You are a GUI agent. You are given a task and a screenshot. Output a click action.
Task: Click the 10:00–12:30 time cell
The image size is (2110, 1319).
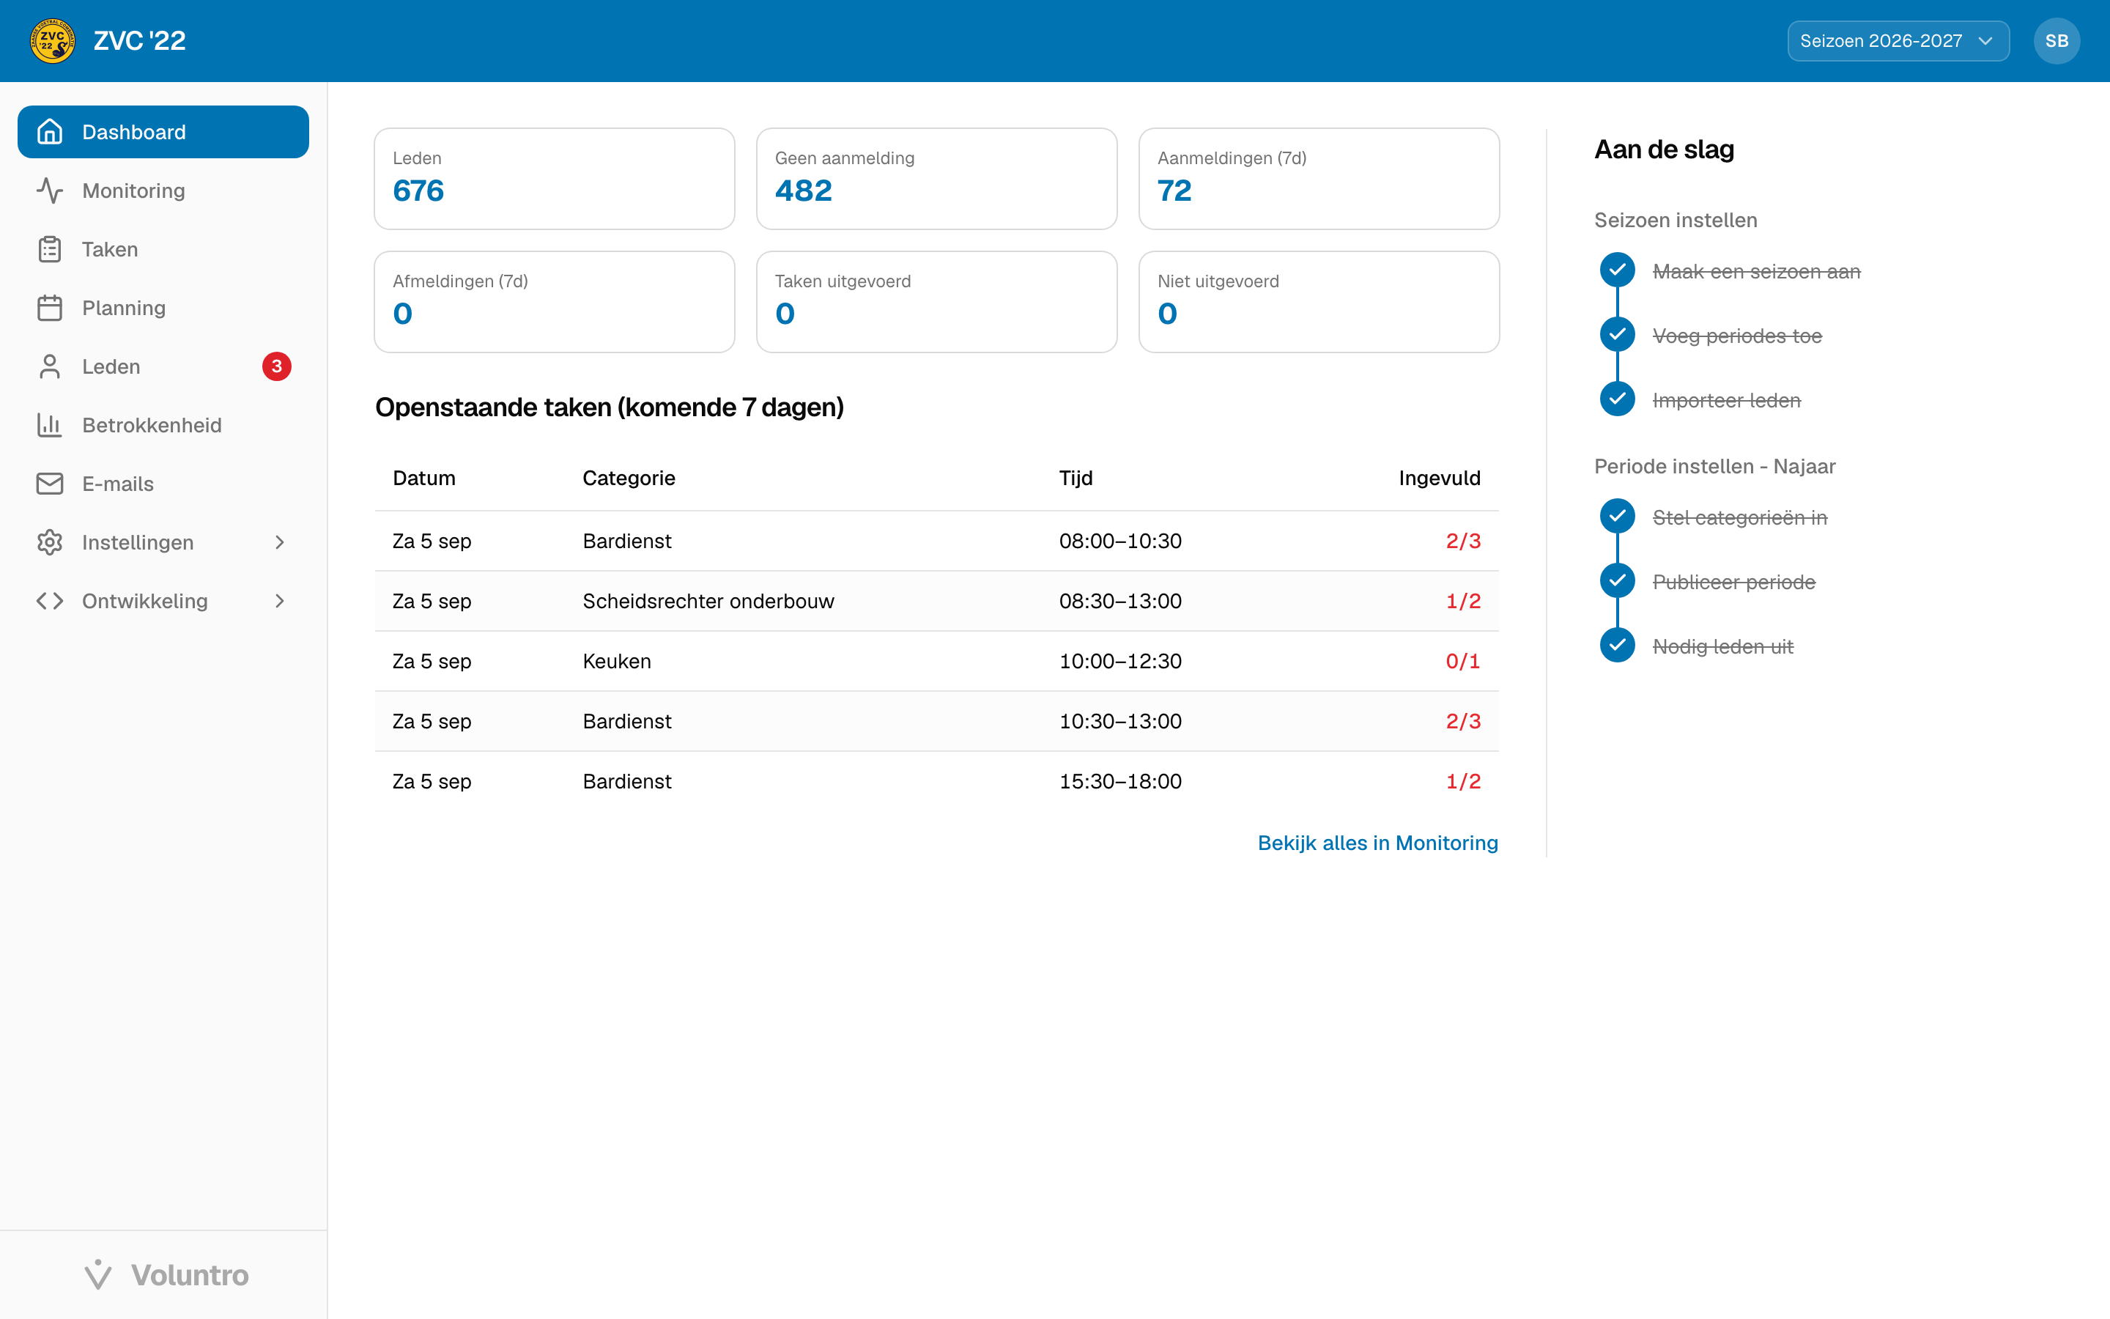tap(1120, 661)
